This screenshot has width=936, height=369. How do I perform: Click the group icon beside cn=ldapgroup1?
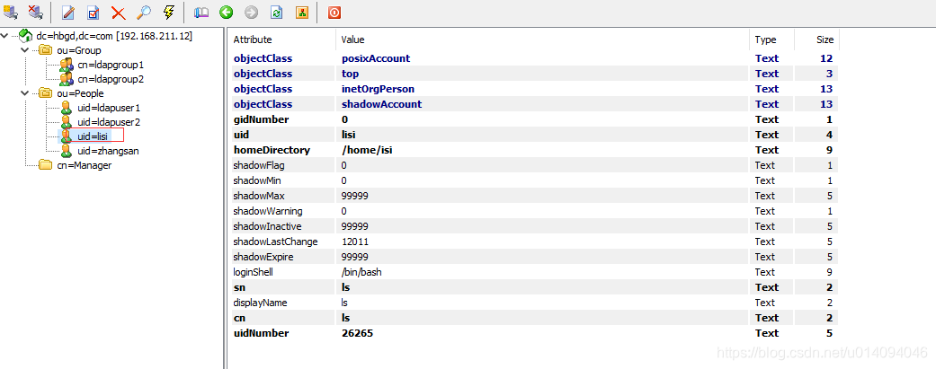point(67,65)
